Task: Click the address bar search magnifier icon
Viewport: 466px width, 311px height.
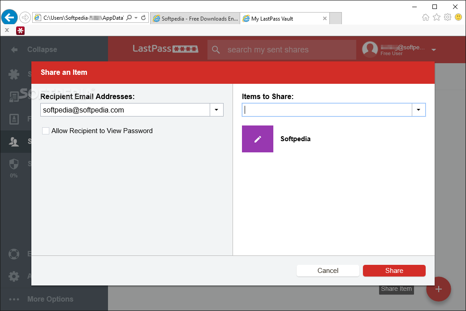Action: click(129, 18)
